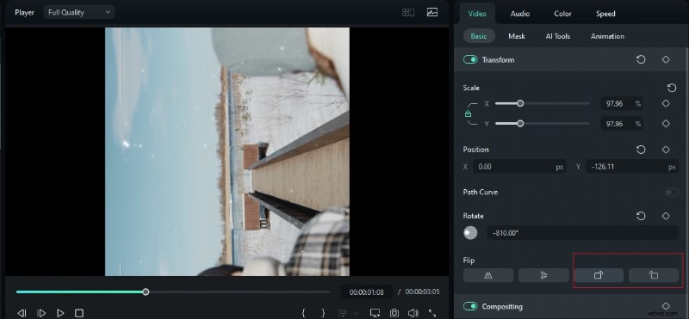Toggle the scale aspect ratio lock
This screenshot has height=319, width=689.
[x=468, y=113]
